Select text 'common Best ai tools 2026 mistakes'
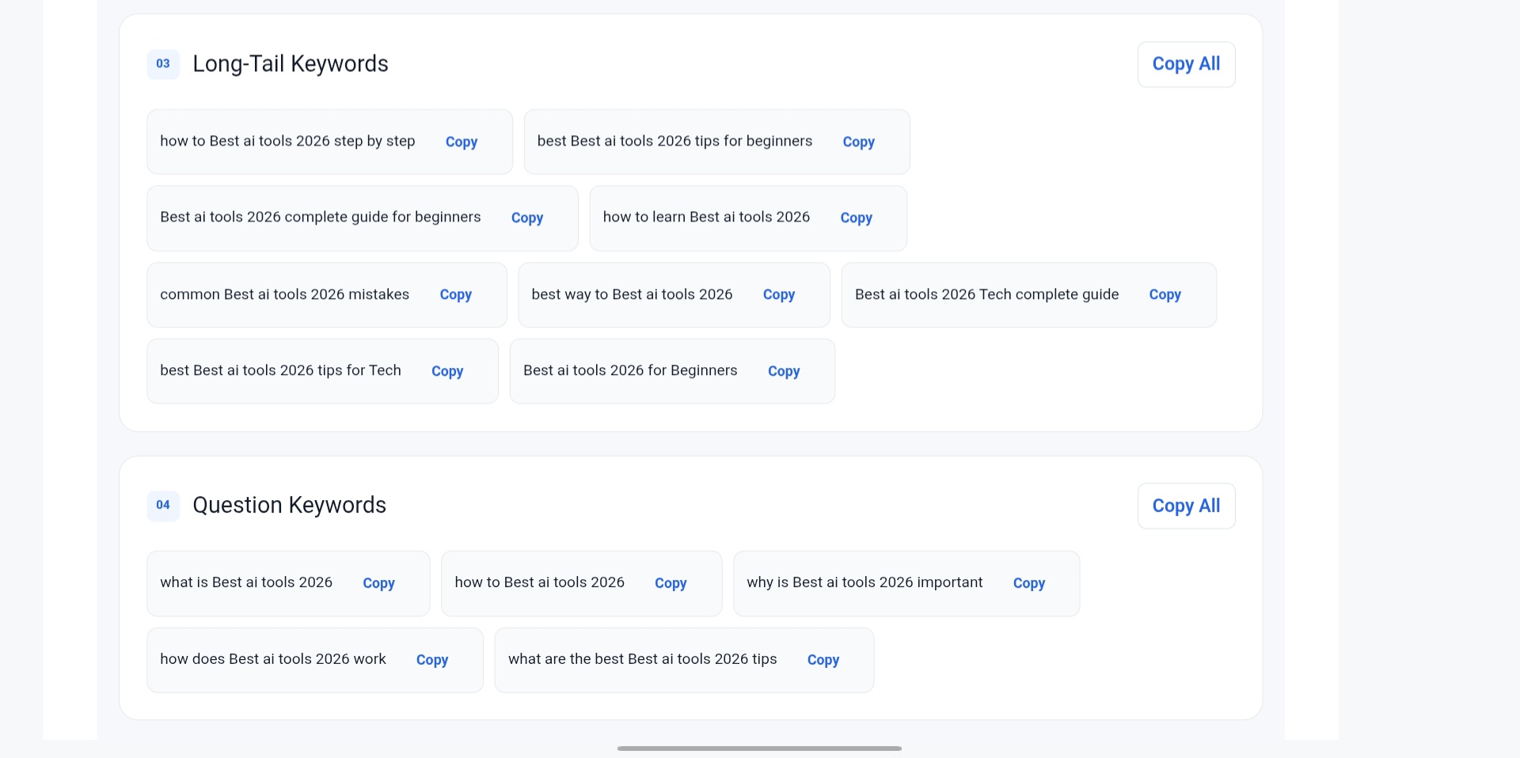Screen dimensions: 1520x758 (285, 294)
